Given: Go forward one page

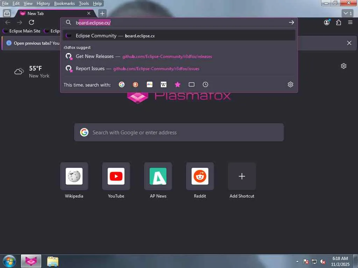Looking at the screenshot, I should pos(20,22).
